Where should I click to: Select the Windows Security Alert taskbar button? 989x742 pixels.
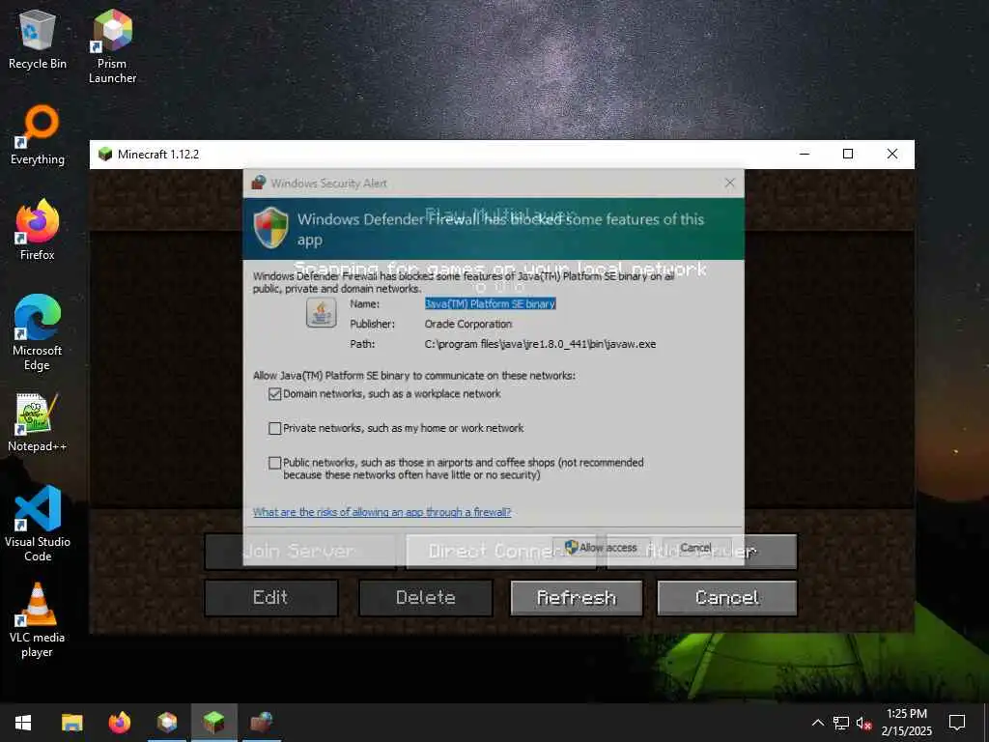261,723
